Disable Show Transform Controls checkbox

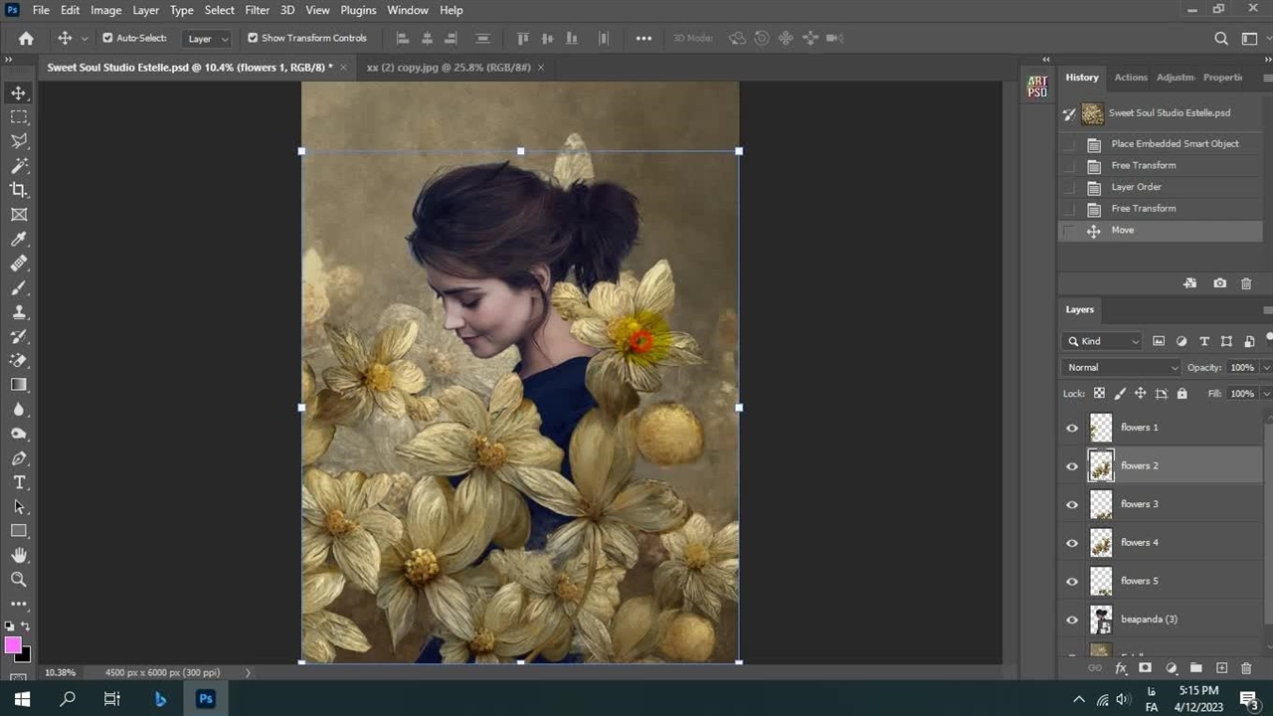(253, 38)
